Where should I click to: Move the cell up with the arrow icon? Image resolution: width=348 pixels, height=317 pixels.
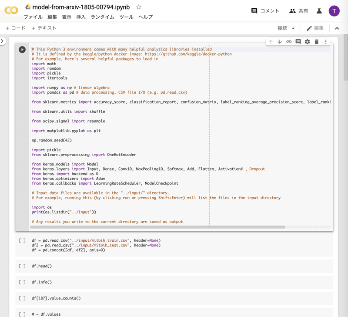[270, 41]
